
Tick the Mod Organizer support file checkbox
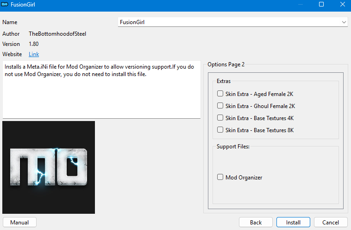pyautogui.click(x=220, y=177)
